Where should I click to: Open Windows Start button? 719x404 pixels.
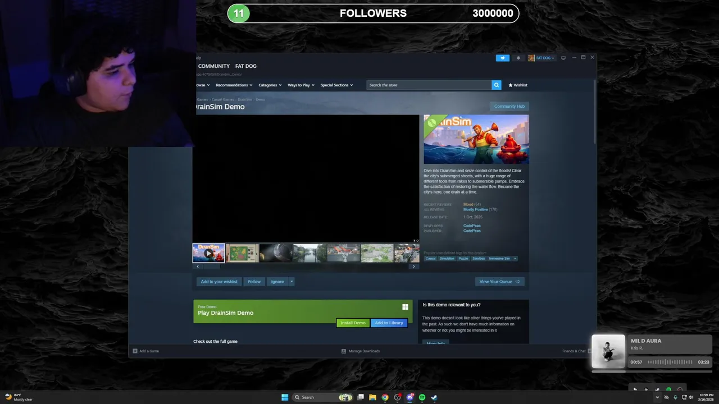pos(285,397)
